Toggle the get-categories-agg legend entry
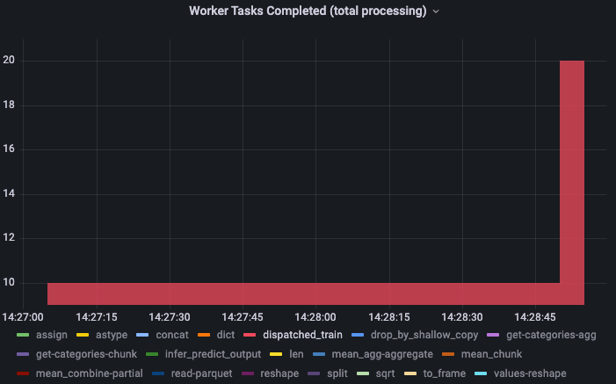 551,335
